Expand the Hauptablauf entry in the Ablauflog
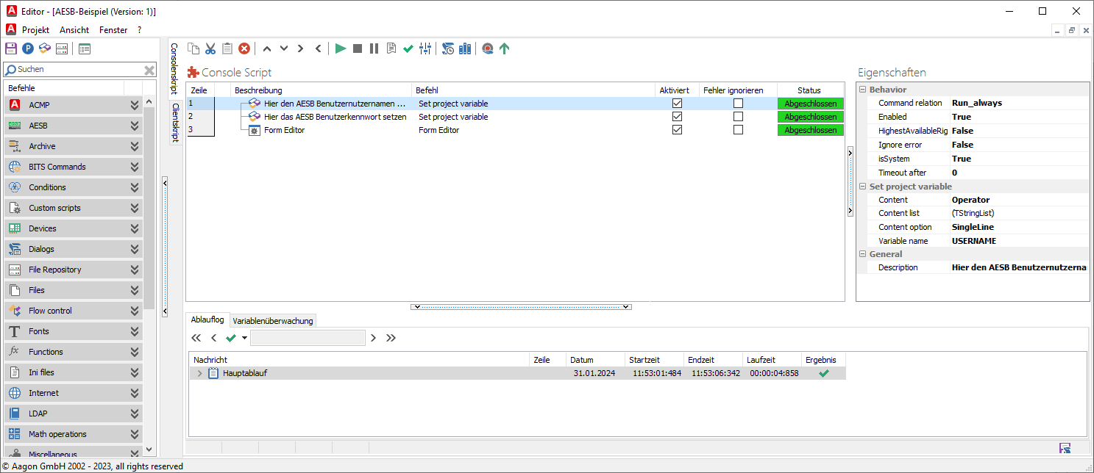Screen dimensions: 1094x473 [x=199, y=372]
